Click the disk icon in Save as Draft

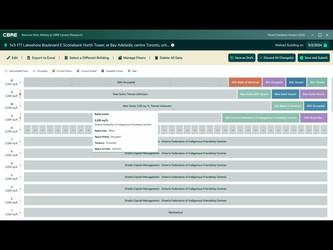coord(232,58)
